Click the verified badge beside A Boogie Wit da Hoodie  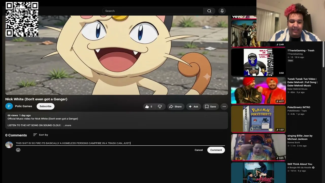(313, 167)
